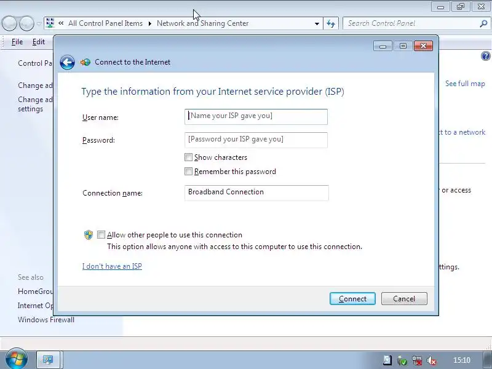The height and width of the screenshot is (369, 492).
Task: Open the Edit menu
Action: [x=39, y=42]
